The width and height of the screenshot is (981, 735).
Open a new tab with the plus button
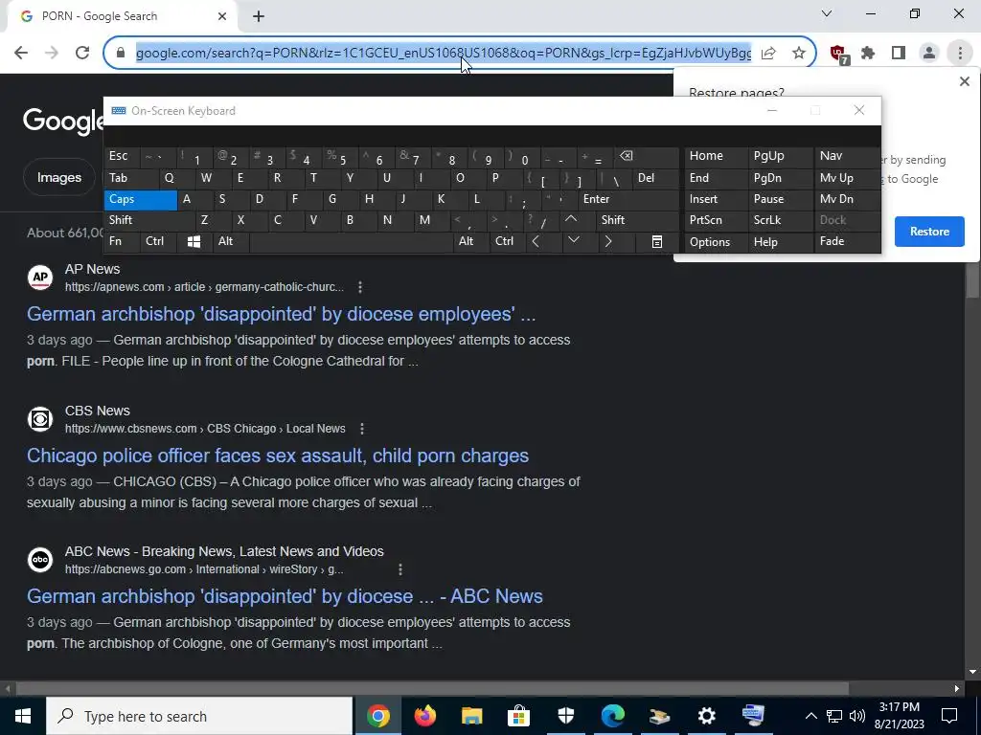[259, 16]
